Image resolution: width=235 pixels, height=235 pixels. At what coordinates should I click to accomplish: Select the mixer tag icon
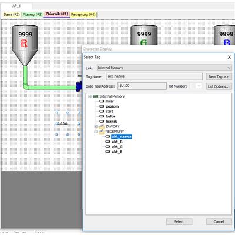pyautogui.click(x=102, y=101)
